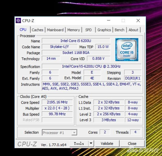Click the Level 3 value 3 MBytes

pos(109,120)
